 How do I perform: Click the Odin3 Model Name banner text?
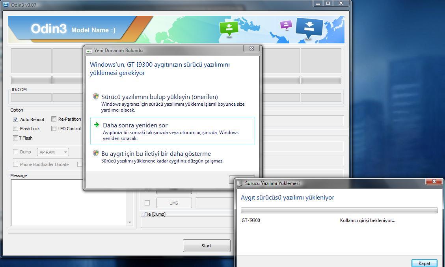click(73, 29)
